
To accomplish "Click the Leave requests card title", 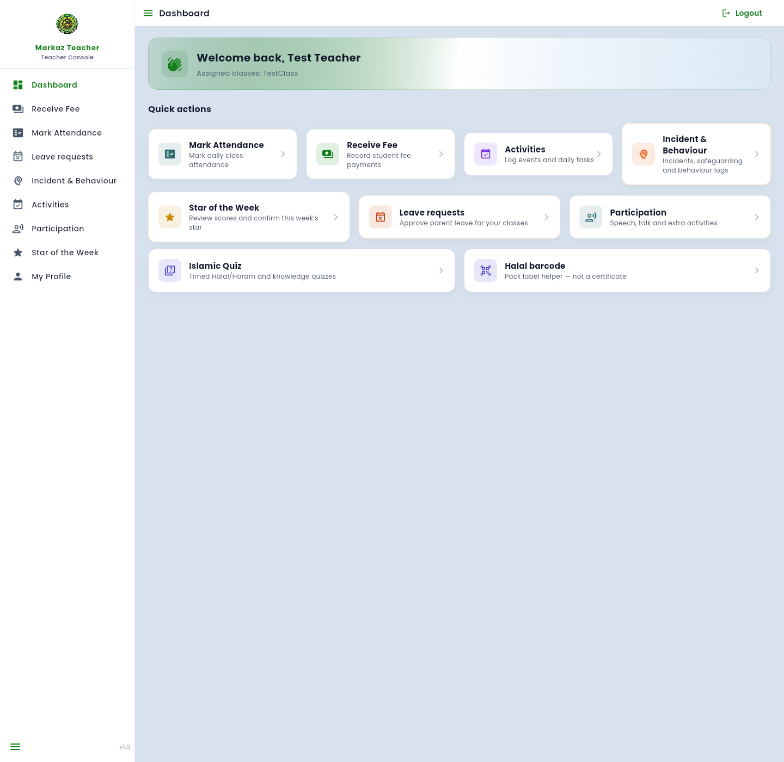I will pos(432,212).
